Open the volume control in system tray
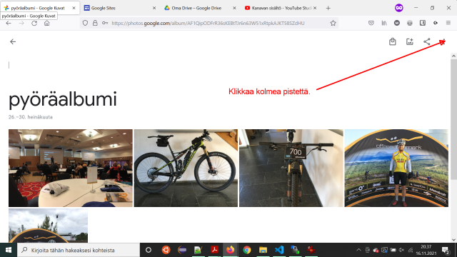Image resolution: width=457 pixels, height=257 pixels. coord(401,250)
